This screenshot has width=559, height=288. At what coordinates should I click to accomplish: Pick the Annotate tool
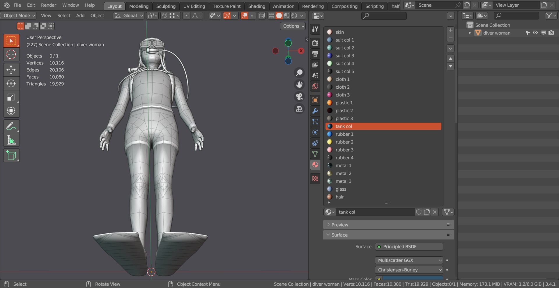(11, 126)
